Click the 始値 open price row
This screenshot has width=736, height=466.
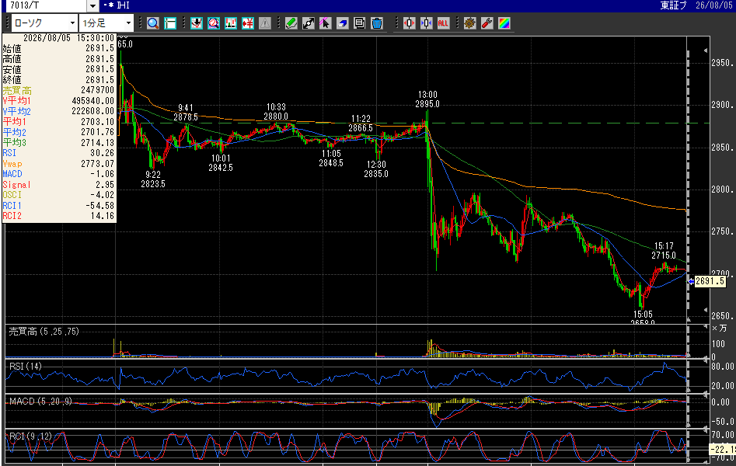(58, 48)
